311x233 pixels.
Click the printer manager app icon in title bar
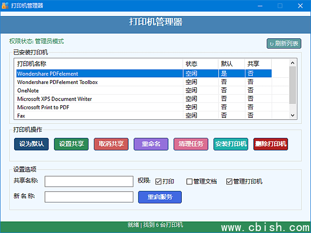[x=5, y=5]
